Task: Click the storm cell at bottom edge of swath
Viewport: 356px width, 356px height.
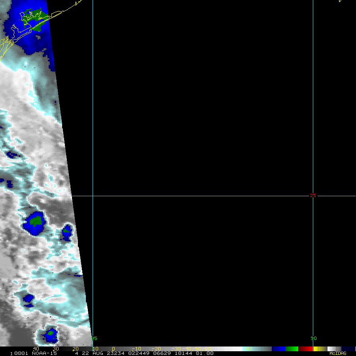Action: coord(50,335)
